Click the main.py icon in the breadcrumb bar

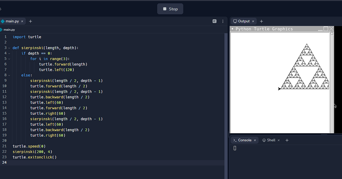tap(2, 30)
